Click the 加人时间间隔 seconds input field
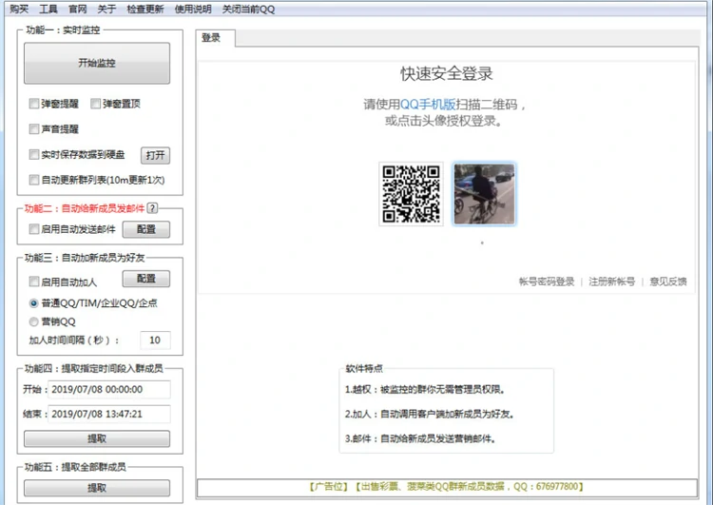Viewport: 713px width, 505px height. pos(155,340)
